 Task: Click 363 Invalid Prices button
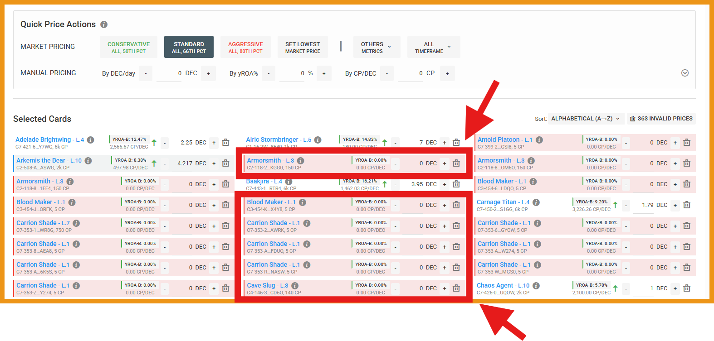(661, 119)
